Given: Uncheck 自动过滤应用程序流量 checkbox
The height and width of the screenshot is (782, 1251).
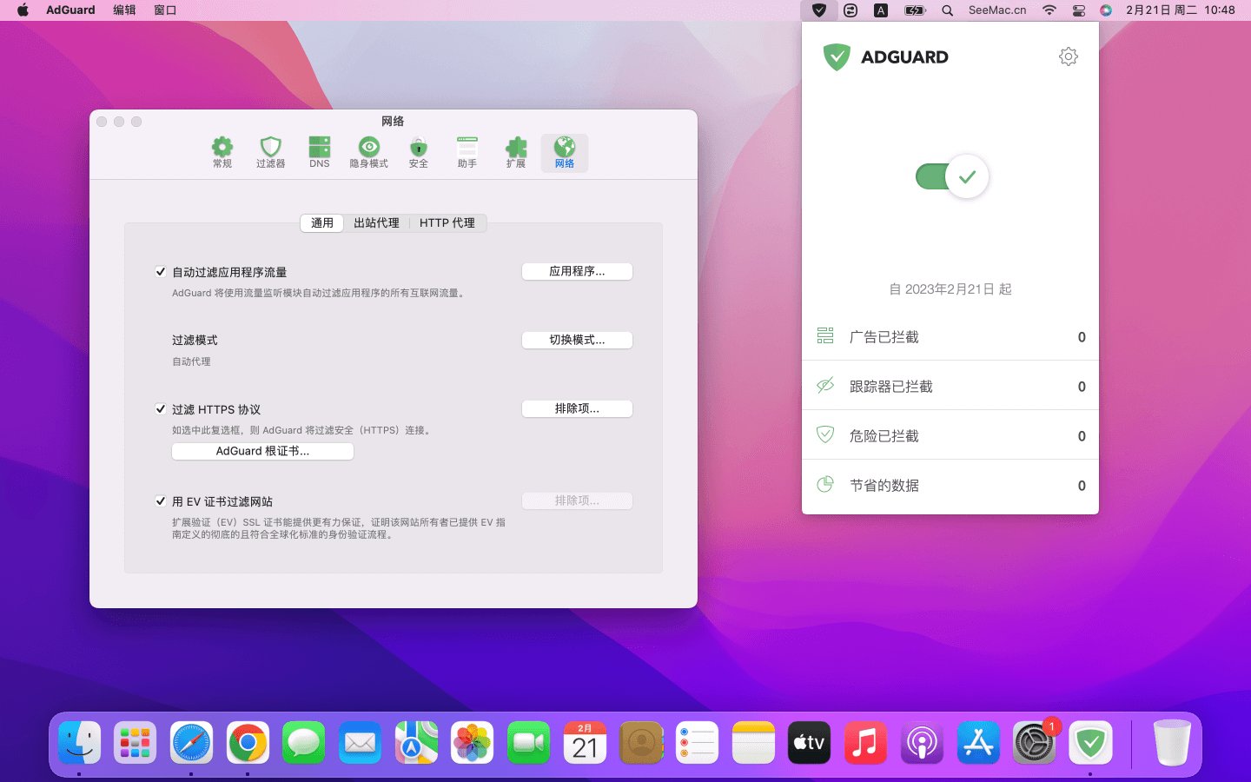Looking at the screenshot, I should click(x=161, y=272).
